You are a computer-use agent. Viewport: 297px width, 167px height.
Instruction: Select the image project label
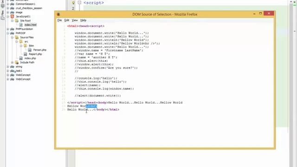(19, 13)
